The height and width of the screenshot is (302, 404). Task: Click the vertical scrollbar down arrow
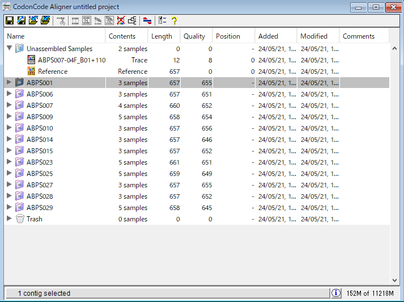[x=395, y=280]
